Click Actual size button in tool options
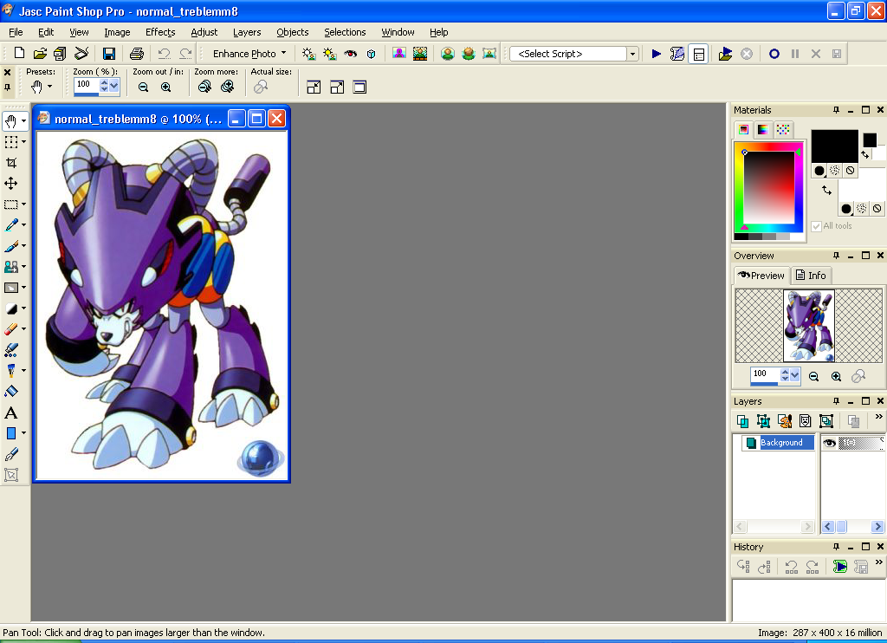Screen dimensions: 887x643 (261, 87)
